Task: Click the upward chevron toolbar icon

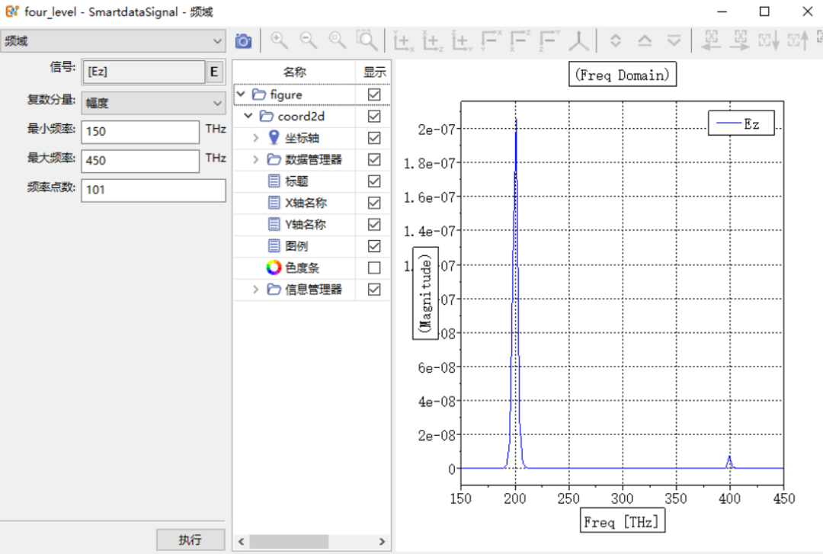Action: click(645, 40)
